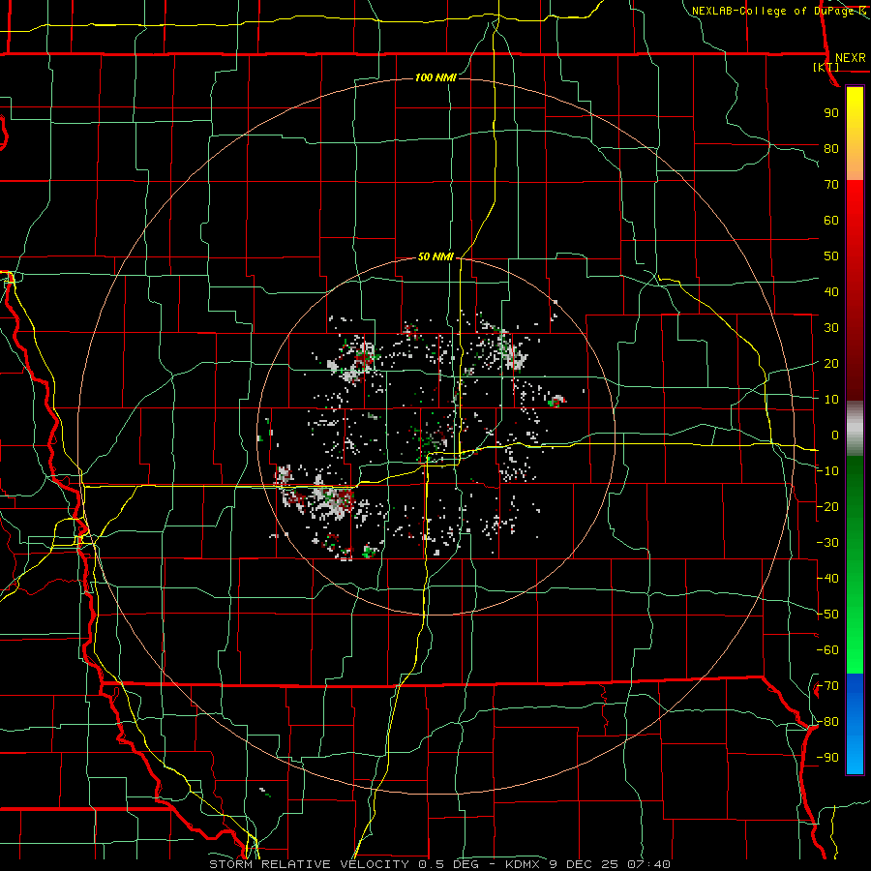871x871 pixels.
Task: Click the "NEXLAB-College of DuPage" credit text
Action: tap(772, 11)
